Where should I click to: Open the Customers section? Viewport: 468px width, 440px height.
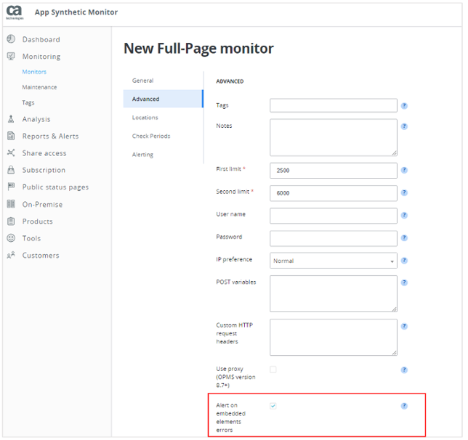point(41,256)
